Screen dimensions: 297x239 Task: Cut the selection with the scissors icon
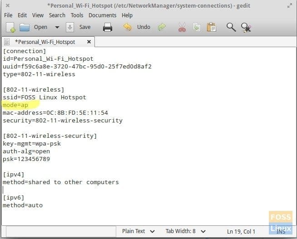coord(182,27)
